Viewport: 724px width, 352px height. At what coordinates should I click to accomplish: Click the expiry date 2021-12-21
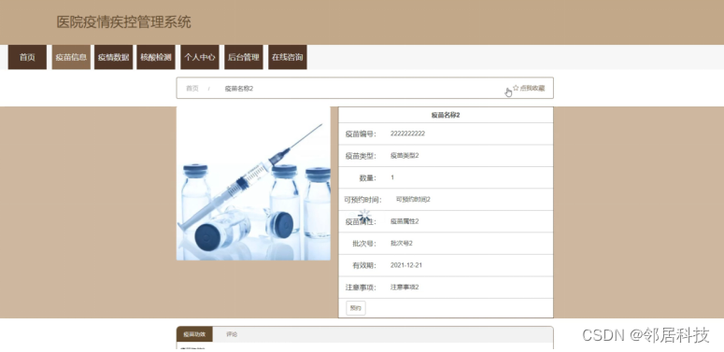point(406,265)
